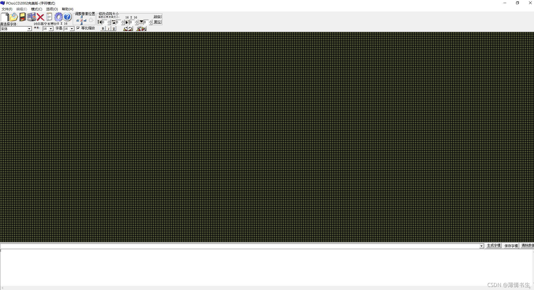Click inside the output data text area
The height and width of the screenshot is (290, 534).
point(266,267)
